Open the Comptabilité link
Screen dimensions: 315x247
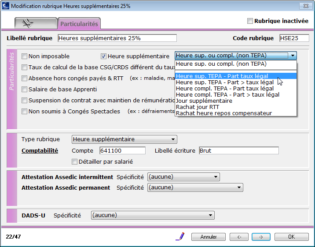pos(40,151)
